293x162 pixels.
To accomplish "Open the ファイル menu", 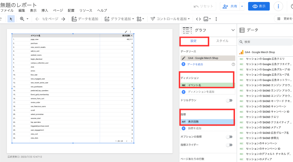I will [x=7, y=10].
